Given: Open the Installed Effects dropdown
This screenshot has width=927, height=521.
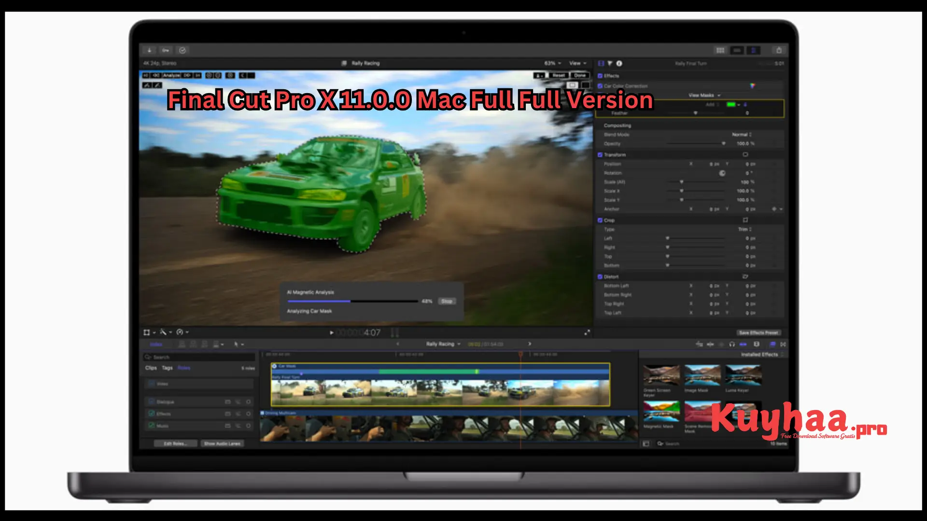Looking at the screenshot, I should click(x=762, y=355).
